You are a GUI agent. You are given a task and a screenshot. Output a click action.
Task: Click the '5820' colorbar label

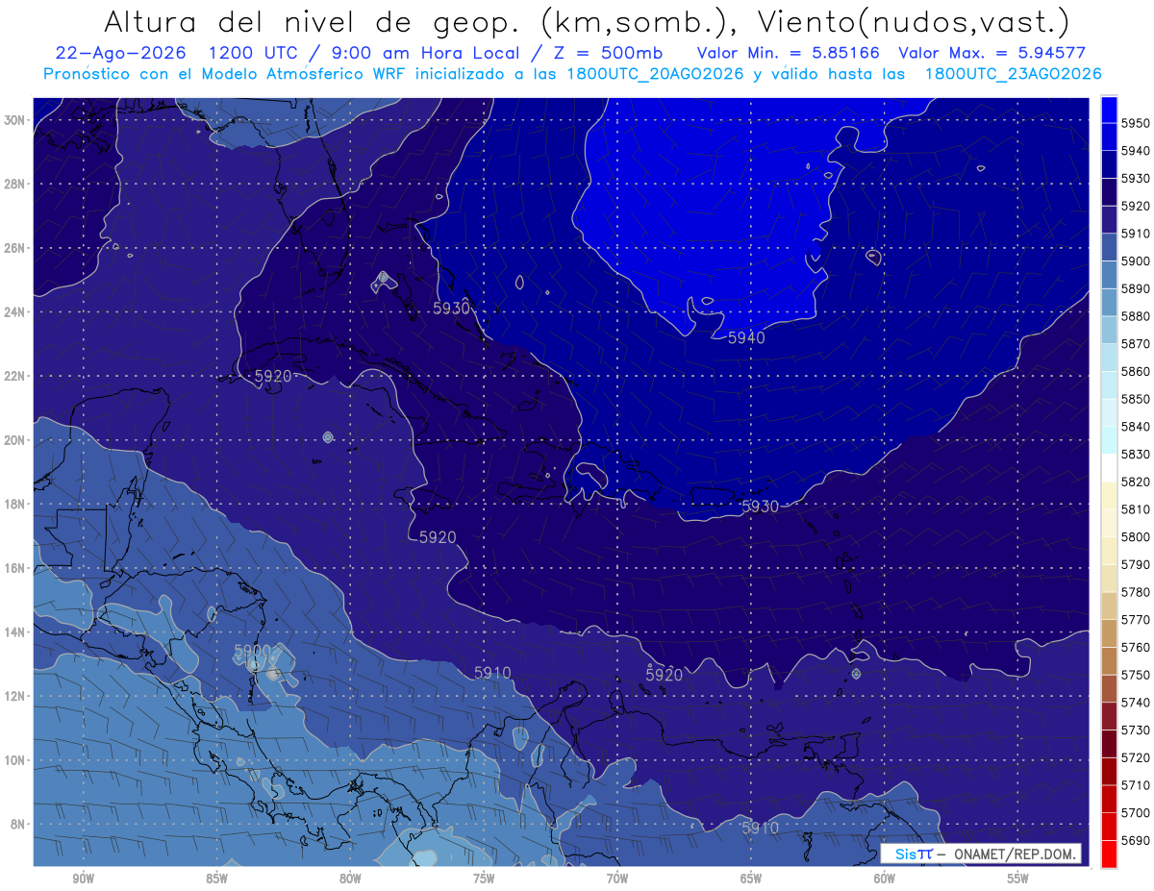coord(1135,482)
